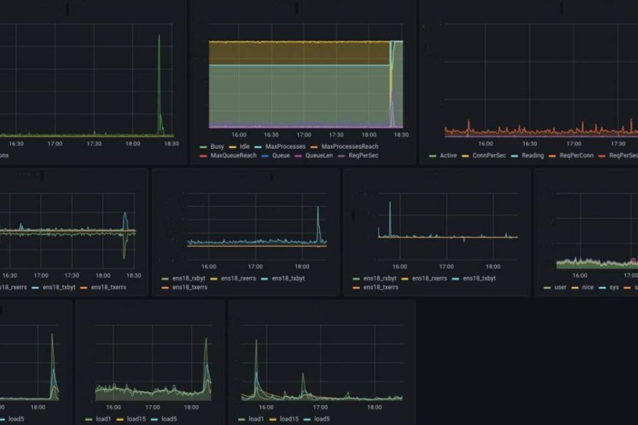Screen dimensions: 638x425
Task: Toggle the ConnPerSec legend entry
Action: 489,156
